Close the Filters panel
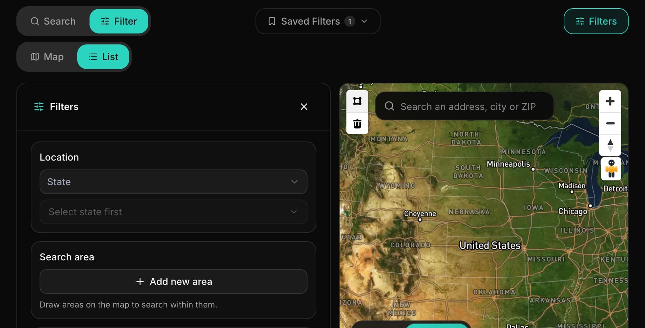645x328 pixels. (304, 107)
